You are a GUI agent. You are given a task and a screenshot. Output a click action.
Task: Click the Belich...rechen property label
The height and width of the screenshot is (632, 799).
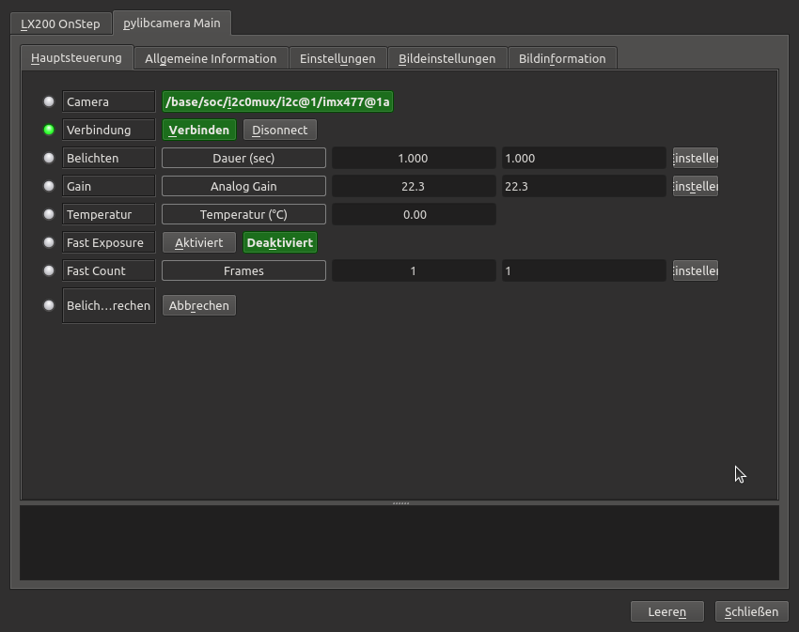coord(108,305)
